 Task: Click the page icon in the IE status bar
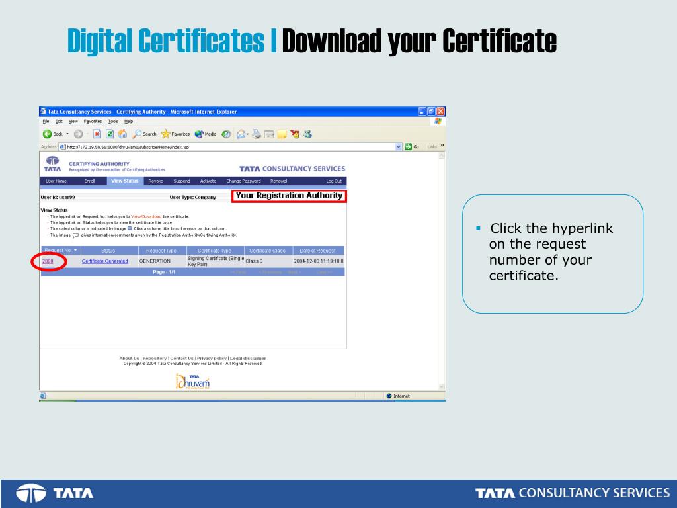coord(43,396)
